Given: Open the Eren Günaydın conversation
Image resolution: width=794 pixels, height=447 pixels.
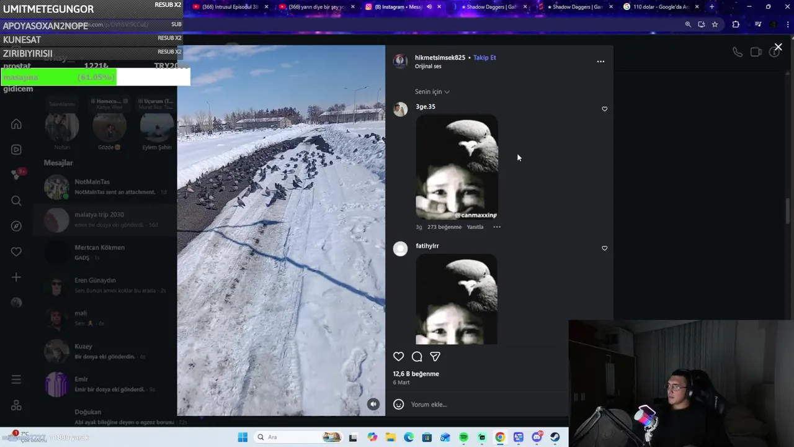Looking at the screenshot, I should pos(104,286).
